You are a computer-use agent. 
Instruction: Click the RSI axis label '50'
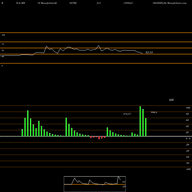(x=3, y=50)
